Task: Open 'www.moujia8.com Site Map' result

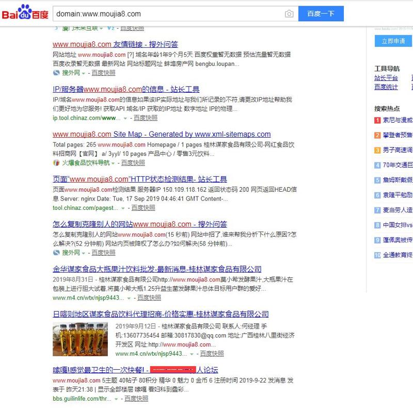Action: click(x=162, y=134)
